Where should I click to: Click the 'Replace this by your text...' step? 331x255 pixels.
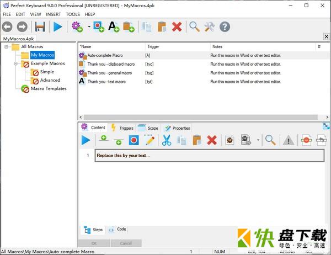210,156
